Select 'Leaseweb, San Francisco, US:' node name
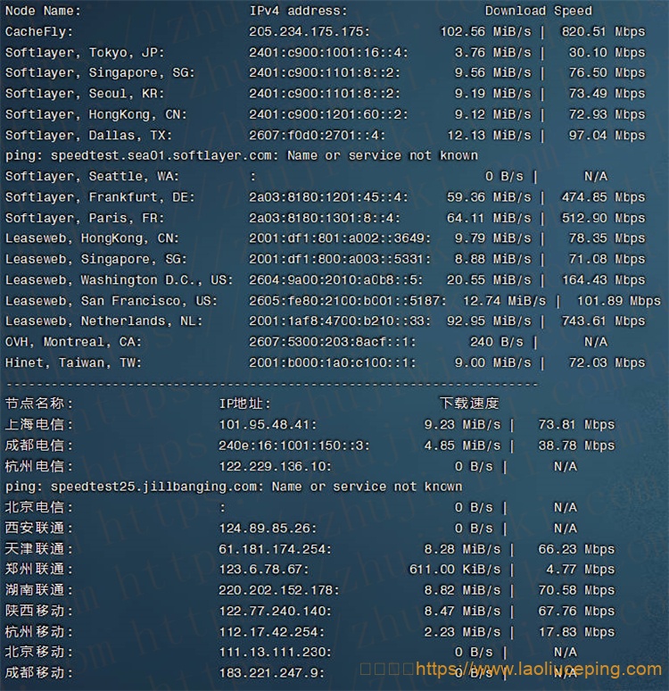Image resolution: width=669 pixels, height=691 pixels. coord(111,301)
